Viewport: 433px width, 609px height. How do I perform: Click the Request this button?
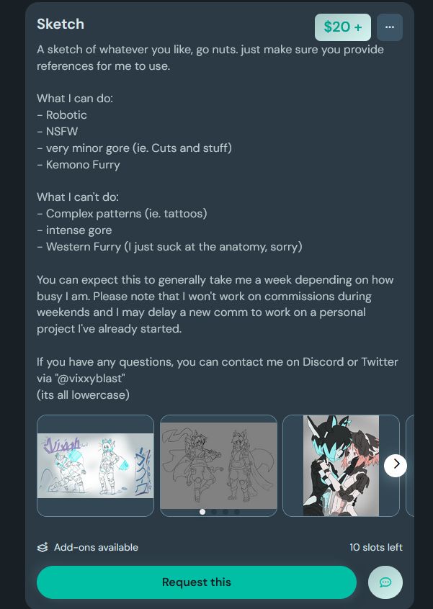tap(196, 582)
